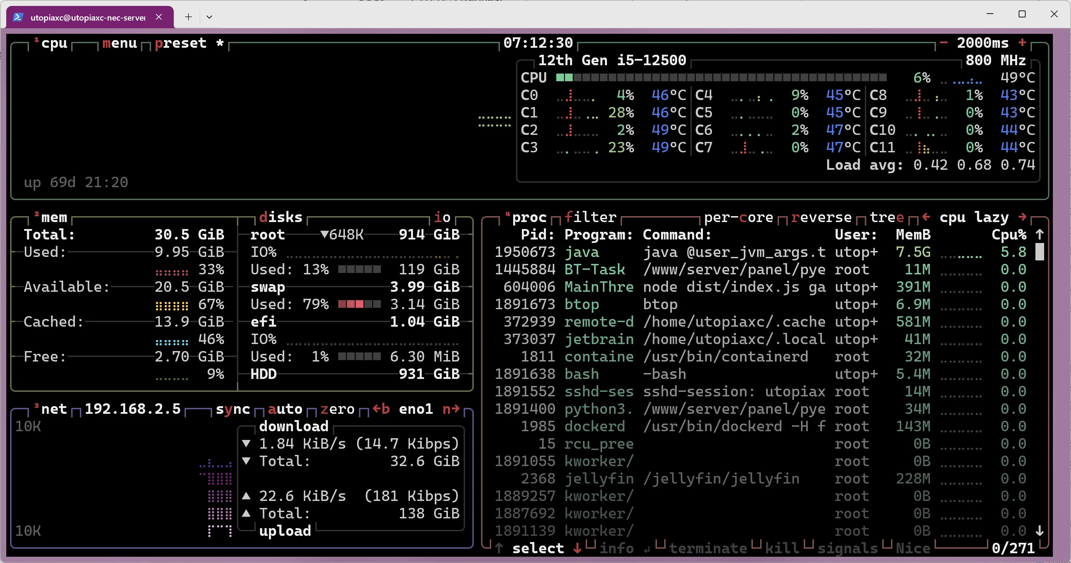Select the utopiaxc@utopiaxc-nec-server tab
Screen dimensions: 1071x563
[90, 17]
